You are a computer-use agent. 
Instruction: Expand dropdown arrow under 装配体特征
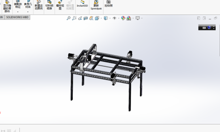(18, 12)
